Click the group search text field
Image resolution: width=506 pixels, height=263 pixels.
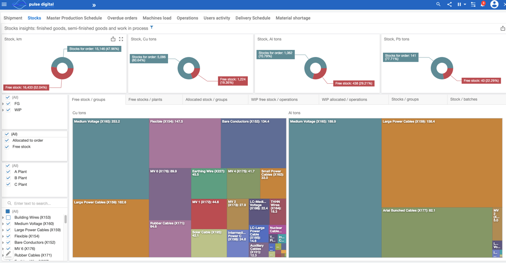point(37,203)
